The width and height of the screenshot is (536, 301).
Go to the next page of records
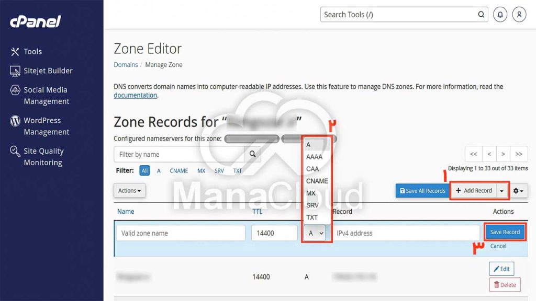tap(503, 154)
